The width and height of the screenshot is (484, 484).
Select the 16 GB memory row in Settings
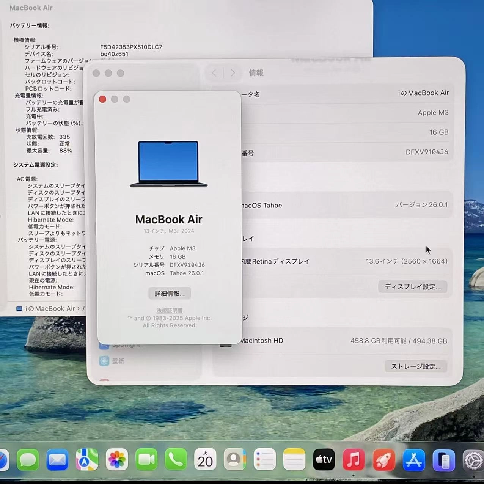click(345, 132)
